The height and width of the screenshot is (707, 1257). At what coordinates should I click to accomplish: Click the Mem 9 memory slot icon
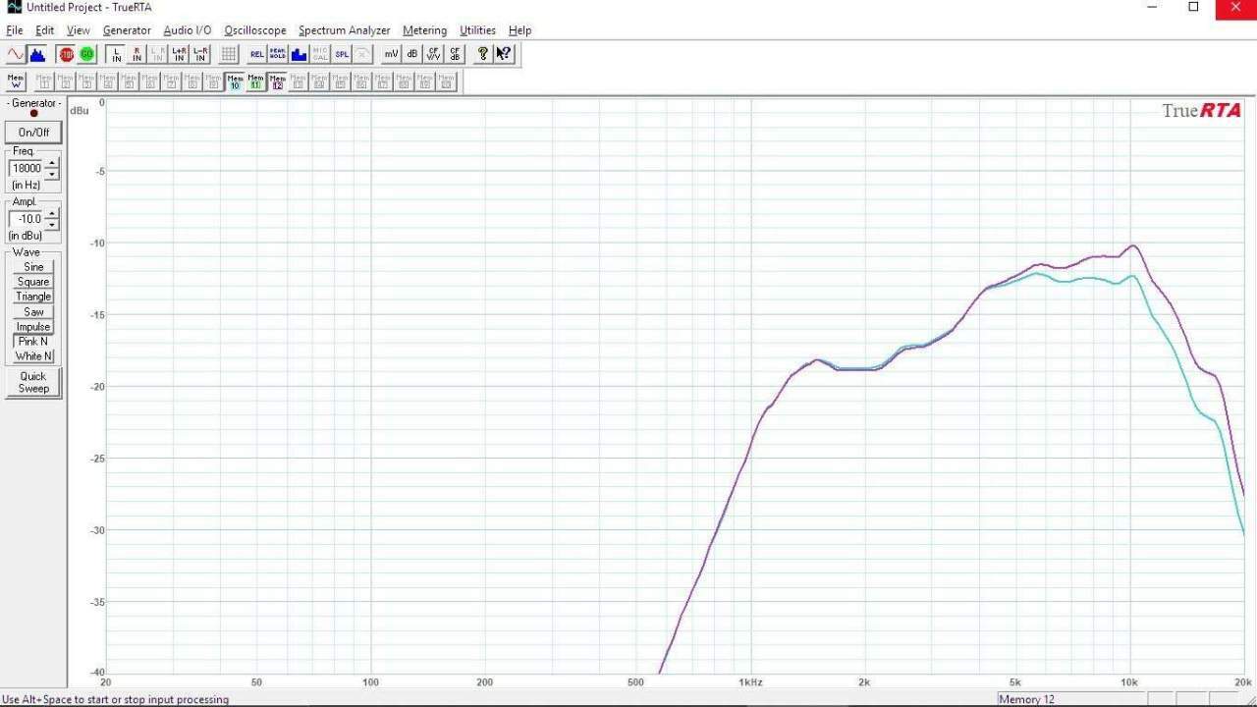coord(214,82)
